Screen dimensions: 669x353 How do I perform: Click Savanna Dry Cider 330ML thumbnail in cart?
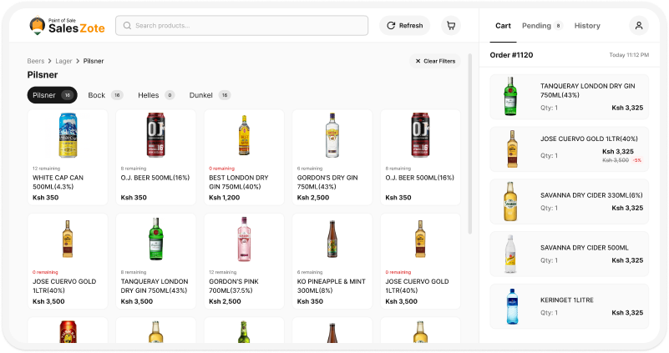click(510, 201)
